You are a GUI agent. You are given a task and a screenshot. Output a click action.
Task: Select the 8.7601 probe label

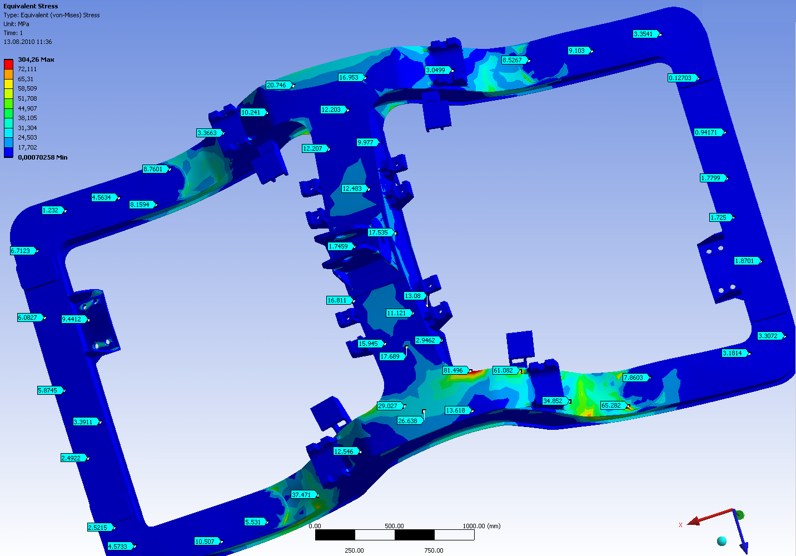[156, 169]
